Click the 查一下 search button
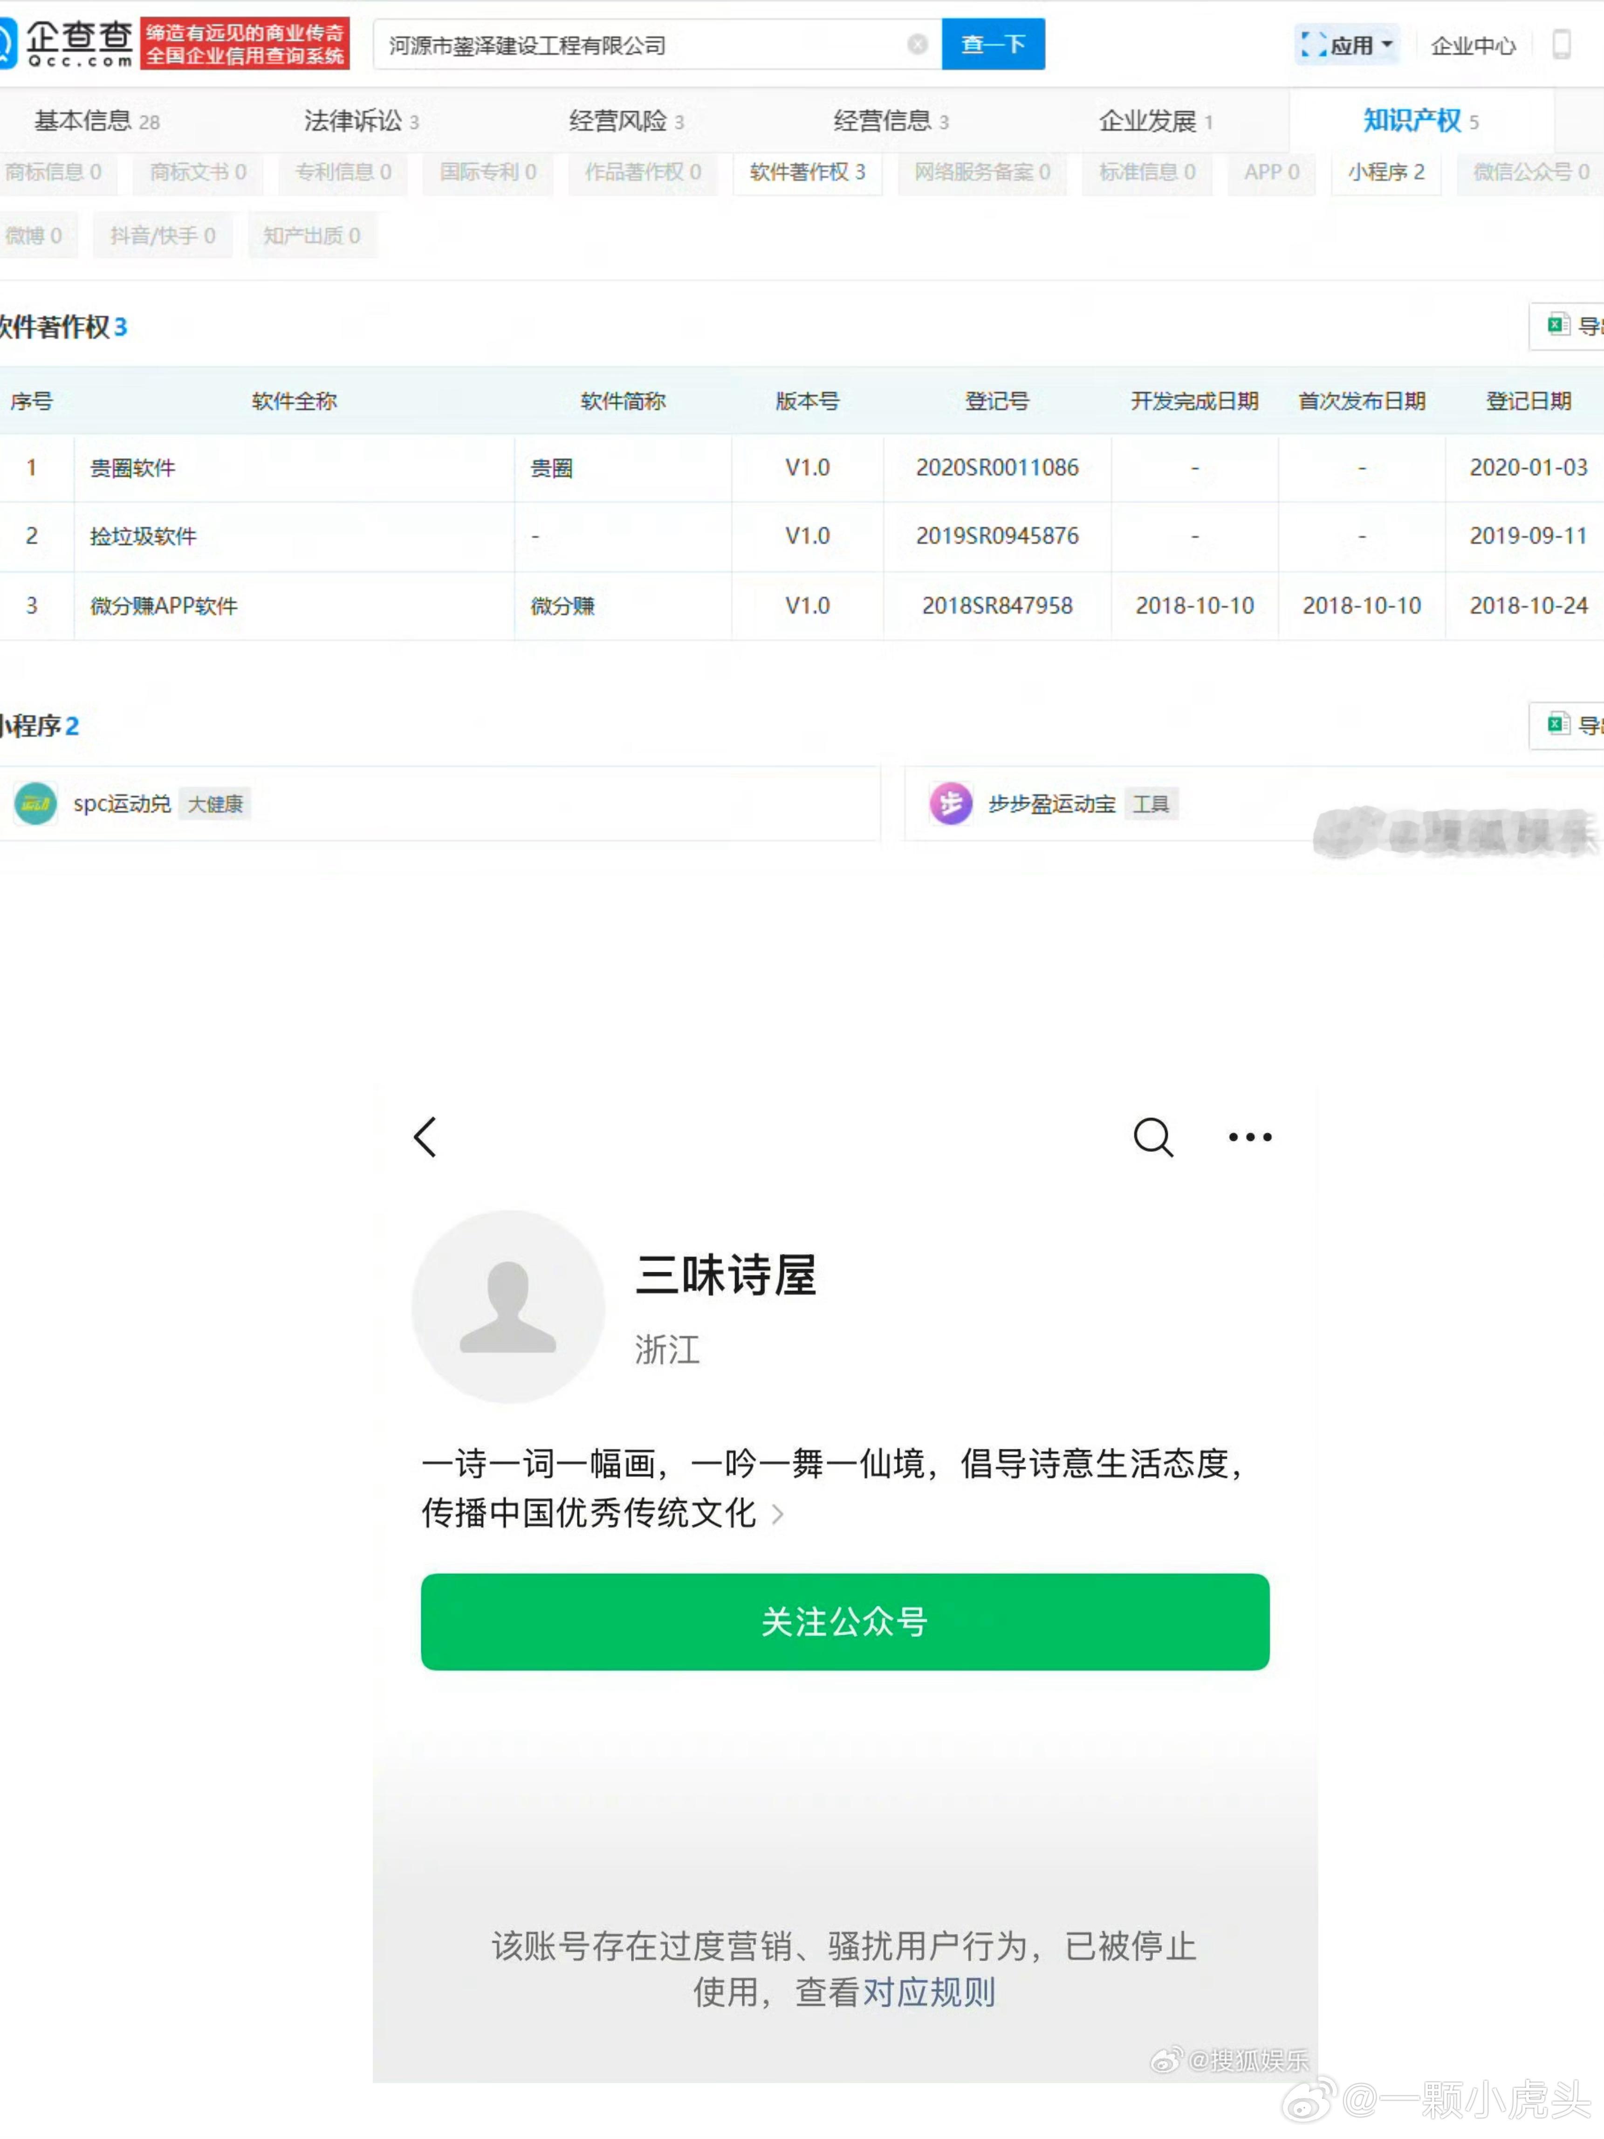Viewport: 1604px width, 2139px height. (993, 44)
